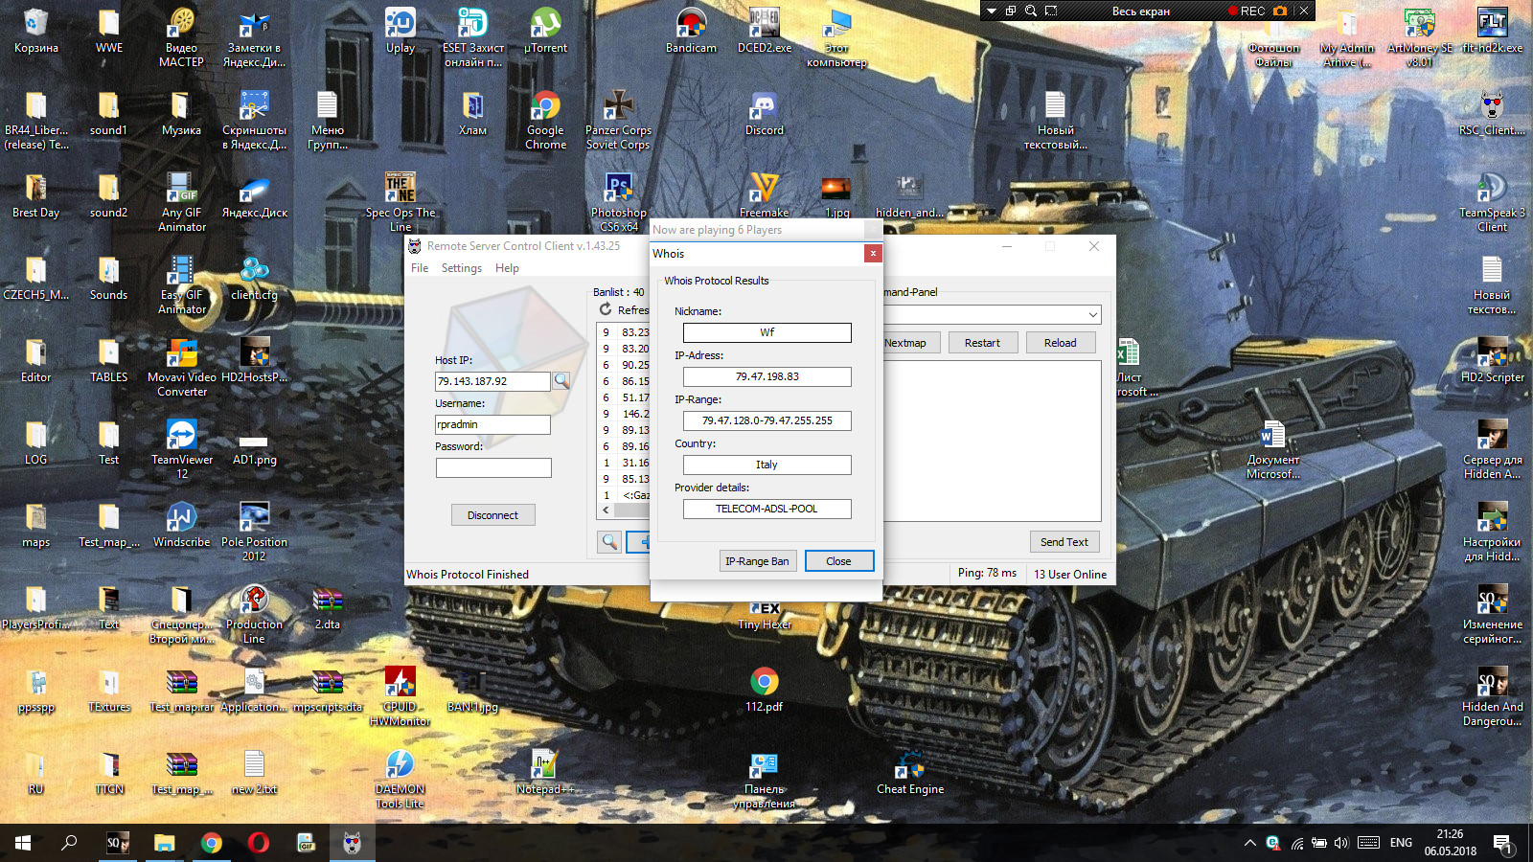Open the notification center icon
1533x862 pixels.
[1502, 843]
